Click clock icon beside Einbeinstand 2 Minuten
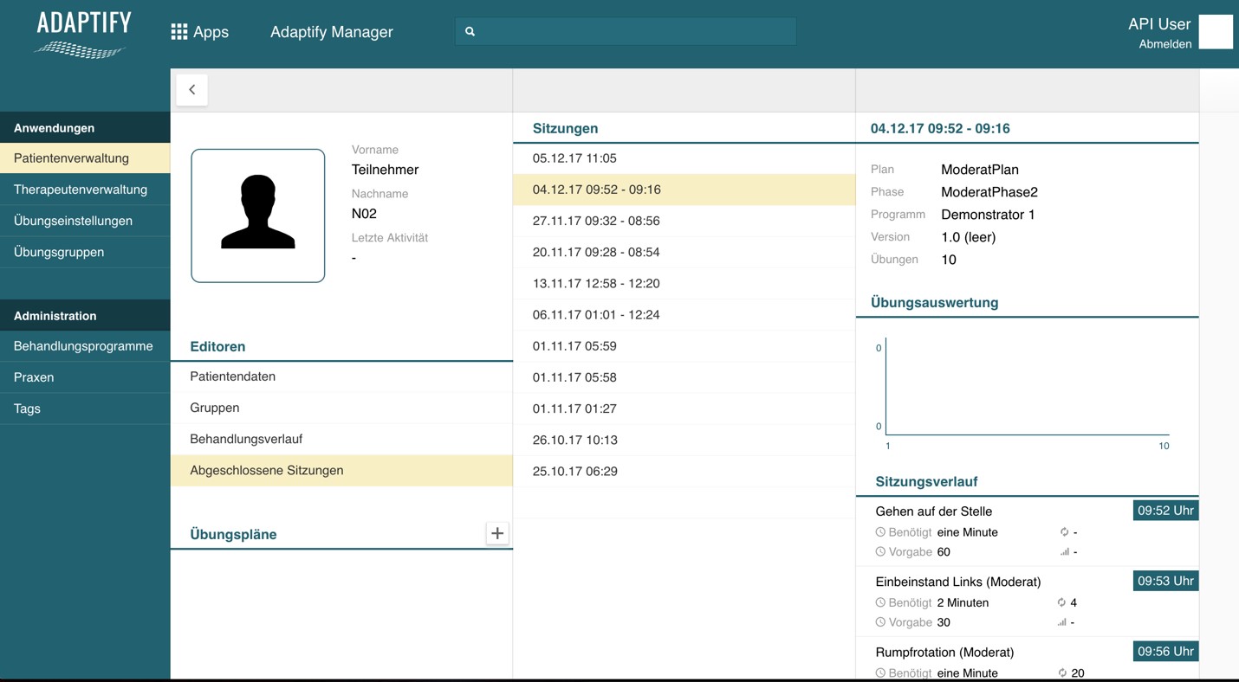Viewport: 1239px width, 682px height. coord(880,602)
